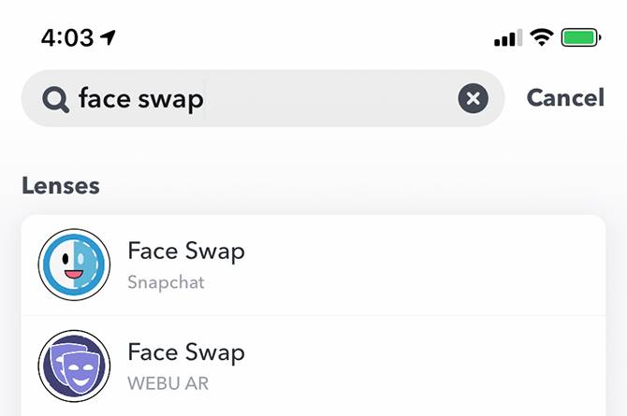Image resolution: width=627 pixels, height=416 pixels.
Task: Open Snapchat's Face Swap smiley lens icon
Action: tap(74, 265)
